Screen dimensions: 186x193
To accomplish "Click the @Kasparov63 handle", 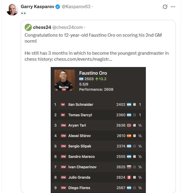I will coord(76,7).
